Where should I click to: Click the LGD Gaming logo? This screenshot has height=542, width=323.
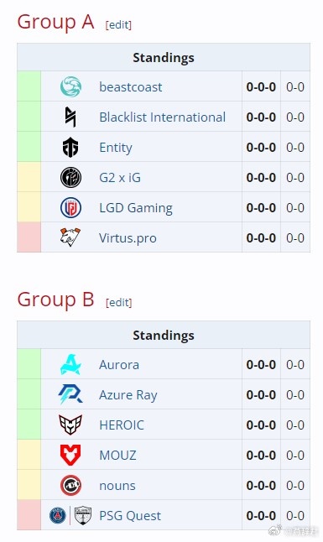point(71,208)
